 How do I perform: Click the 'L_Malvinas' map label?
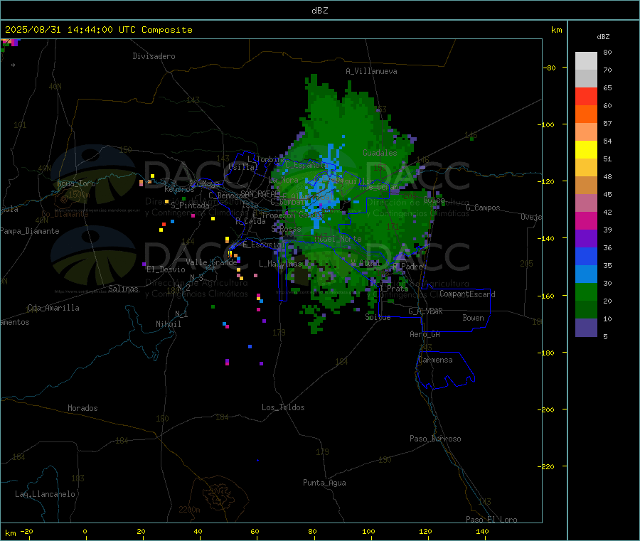(x=280, y=264)
